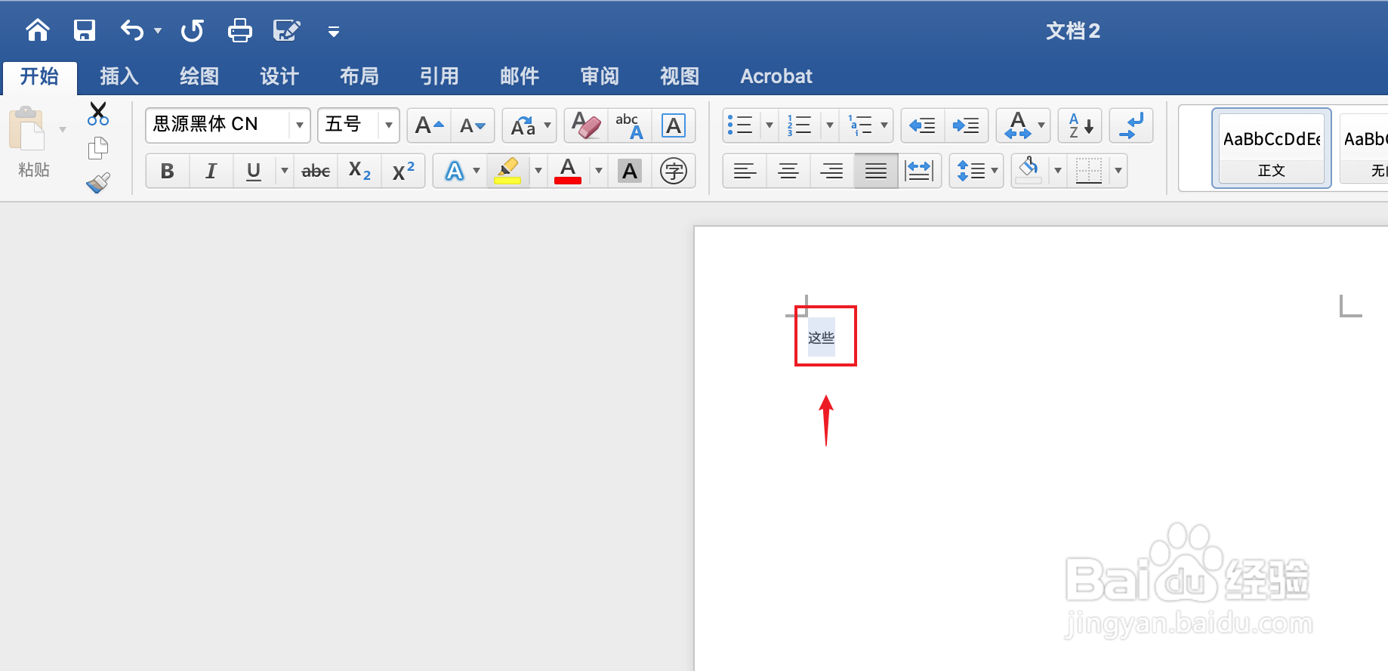The height and width of the screenshot is (671, 1388).
Task: Center align text
Action: click(788, 171)
